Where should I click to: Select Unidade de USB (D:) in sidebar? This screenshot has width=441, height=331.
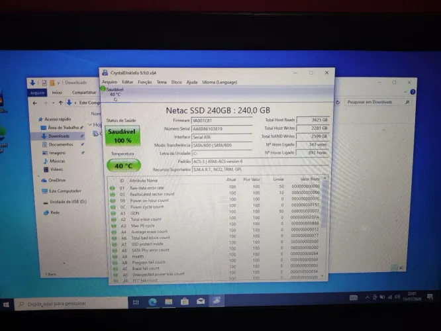point(68,202)
